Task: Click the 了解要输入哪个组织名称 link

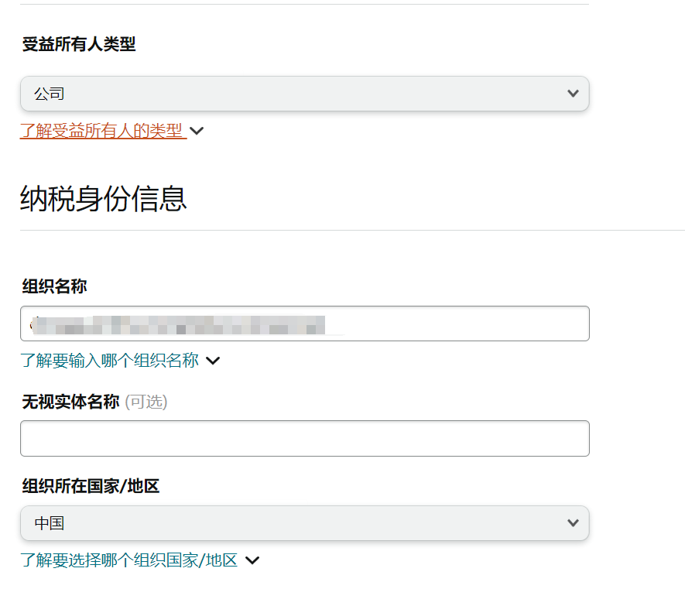Action: (109, 361)
